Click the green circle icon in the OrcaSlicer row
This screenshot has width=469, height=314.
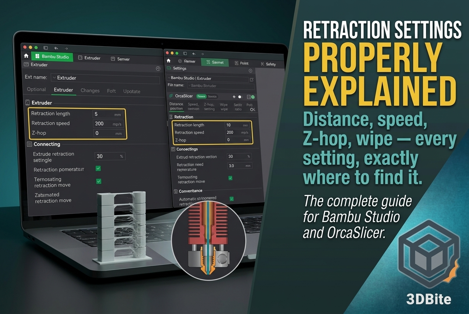click(x=253, y=97)
